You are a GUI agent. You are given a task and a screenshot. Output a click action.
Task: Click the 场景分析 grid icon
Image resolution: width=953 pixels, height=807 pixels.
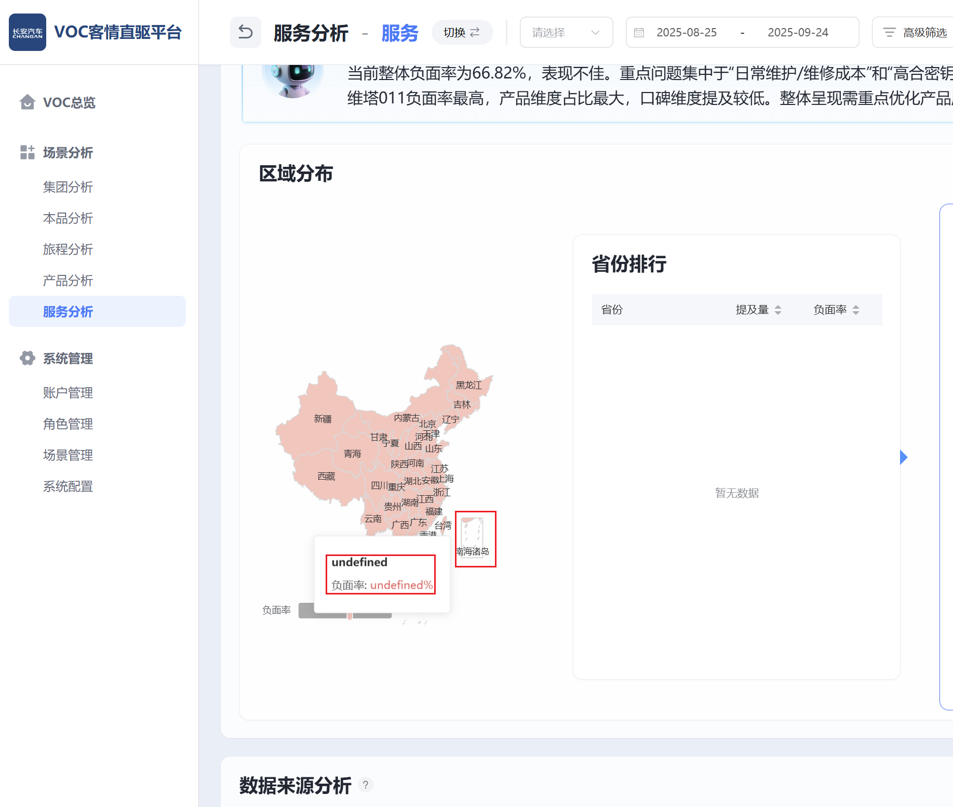coord(27,152)
